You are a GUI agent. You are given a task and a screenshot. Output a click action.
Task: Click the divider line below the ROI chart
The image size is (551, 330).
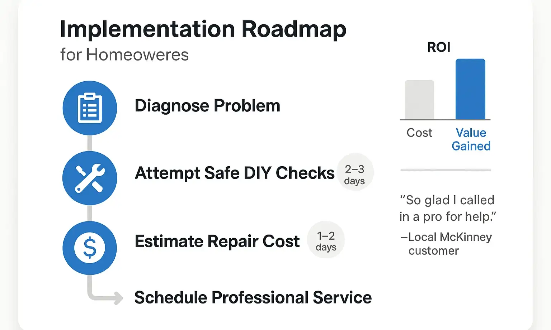446,170
